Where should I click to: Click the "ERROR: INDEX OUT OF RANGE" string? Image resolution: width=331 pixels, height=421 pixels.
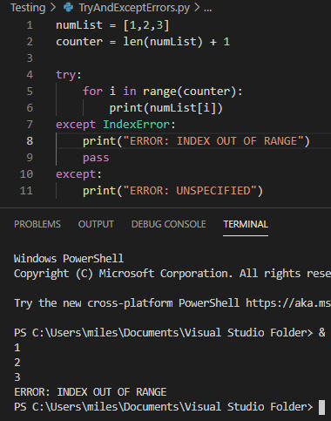[x=213, y=141]
